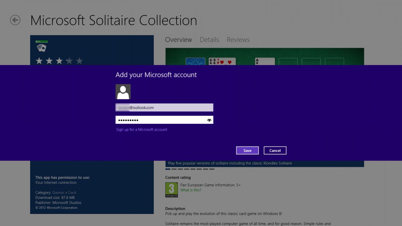Viewport: 402px width, 226px height.
Task: Click the fanned playing cards app icon
Action: [x=41, y=48]
